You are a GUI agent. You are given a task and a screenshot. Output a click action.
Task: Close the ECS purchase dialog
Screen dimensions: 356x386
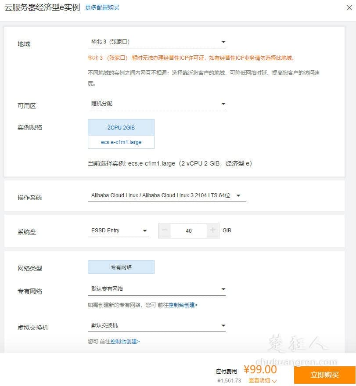pyautogui.click(x=349, y=7)
